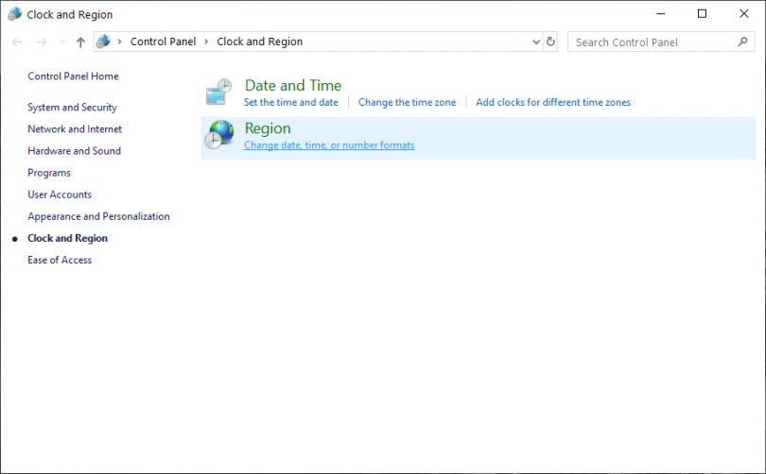
Task: Go up one level with the up arrow
Action: point(80,42)
